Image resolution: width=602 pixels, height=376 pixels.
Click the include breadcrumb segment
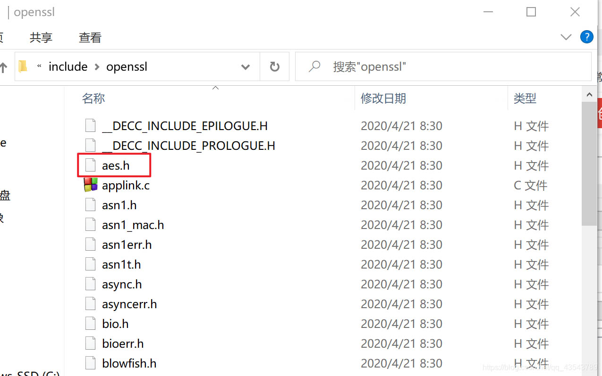coord(68,67)
